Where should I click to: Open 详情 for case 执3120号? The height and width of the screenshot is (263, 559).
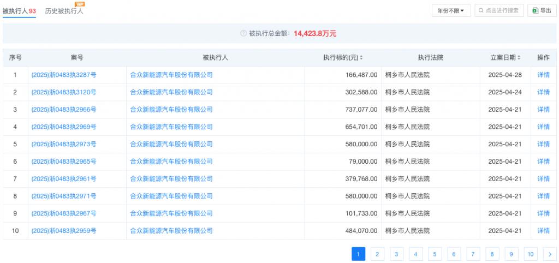(x=543, y=92)
